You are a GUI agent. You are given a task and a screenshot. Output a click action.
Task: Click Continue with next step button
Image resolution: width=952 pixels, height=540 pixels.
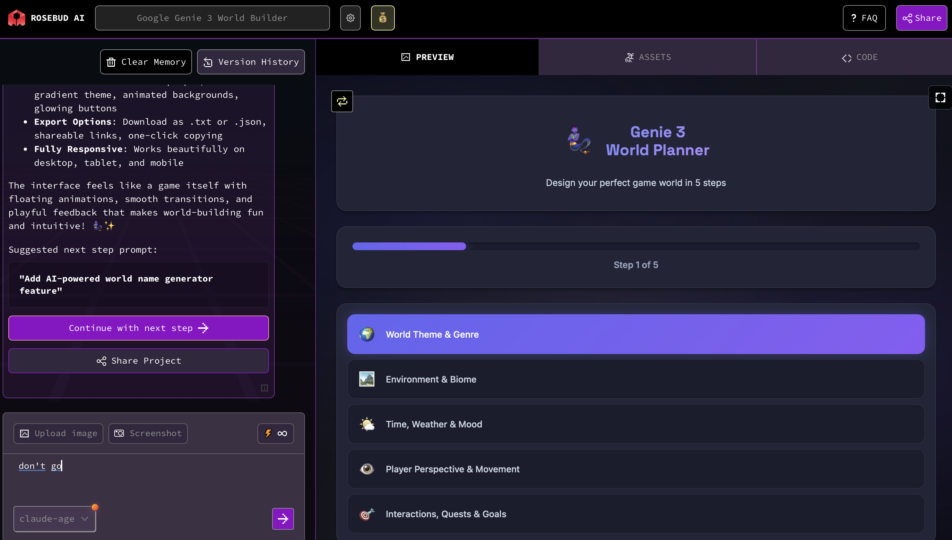pos(138,328)
